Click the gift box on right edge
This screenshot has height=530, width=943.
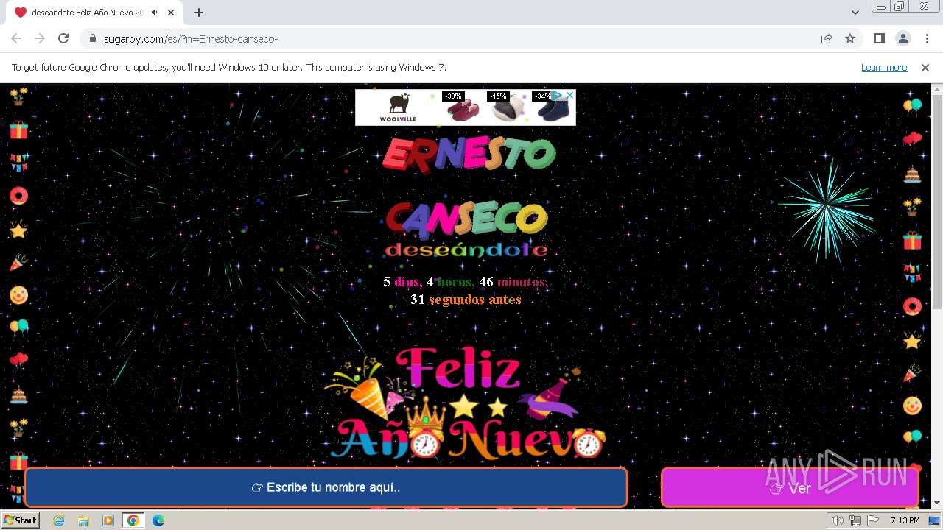tap(912, 241)
